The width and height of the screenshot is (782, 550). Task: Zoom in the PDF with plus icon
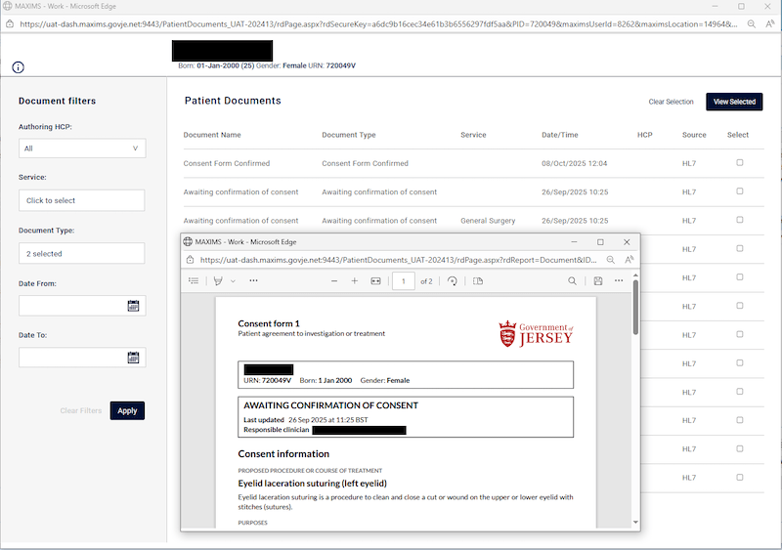pyautogui.click(x=355, y=281)
